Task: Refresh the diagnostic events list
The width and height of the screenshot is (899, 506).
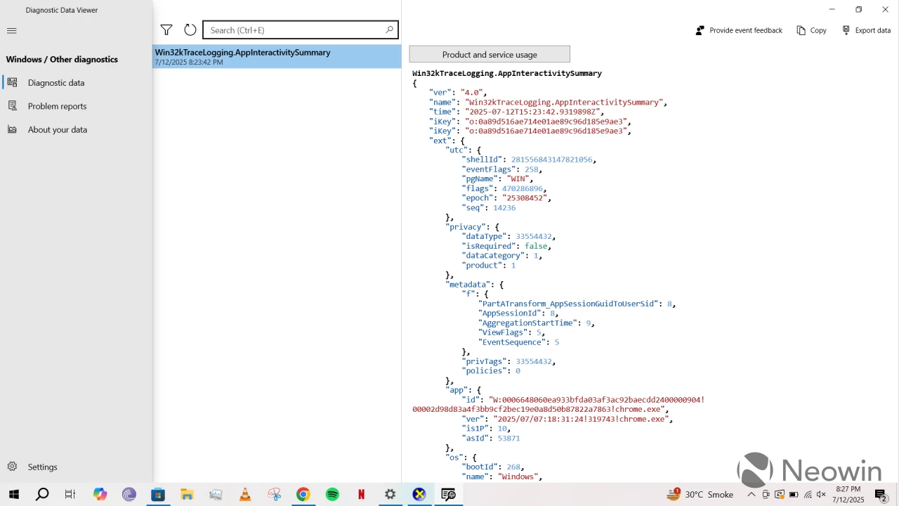Action: pyautogui.click(x=190, y=30)
